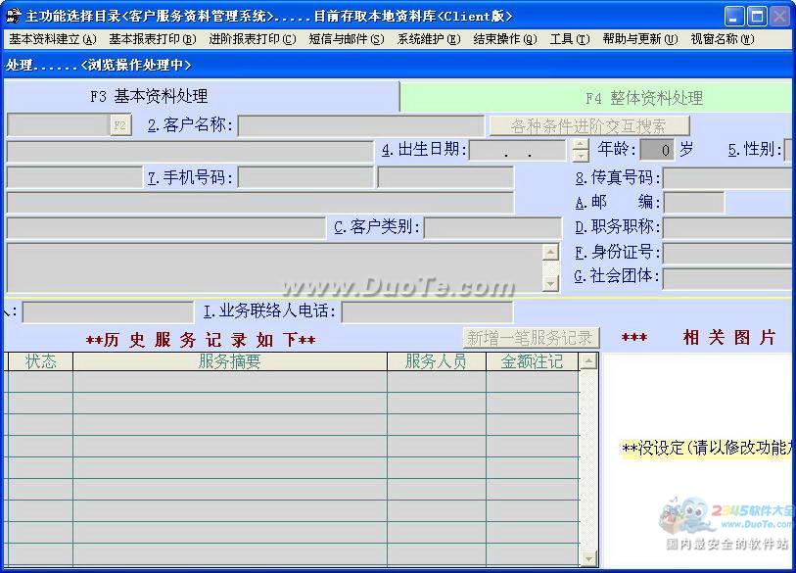Click 新增一笔服务记录 button
The image size is (796, 573).
(x=531, y=337)
